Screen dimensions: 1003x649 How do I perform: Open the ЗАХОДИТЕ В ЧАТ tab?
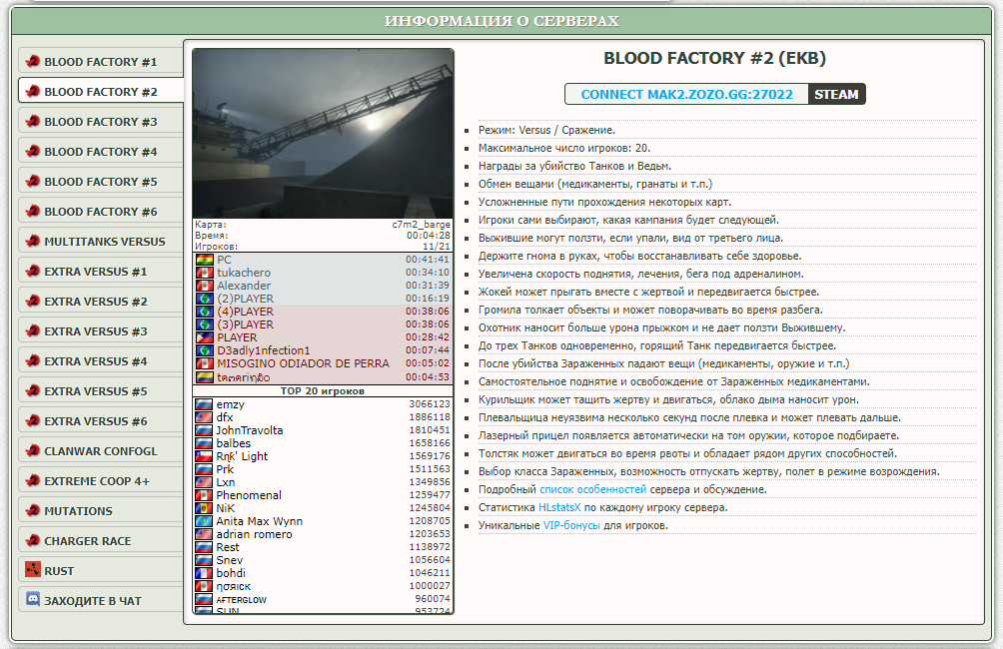coord(101,601)
